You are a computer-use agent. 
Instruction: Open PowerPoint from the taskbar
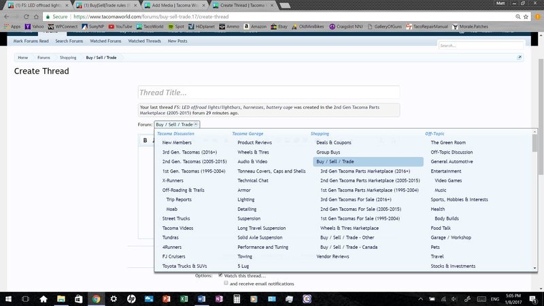coord(167,299)
